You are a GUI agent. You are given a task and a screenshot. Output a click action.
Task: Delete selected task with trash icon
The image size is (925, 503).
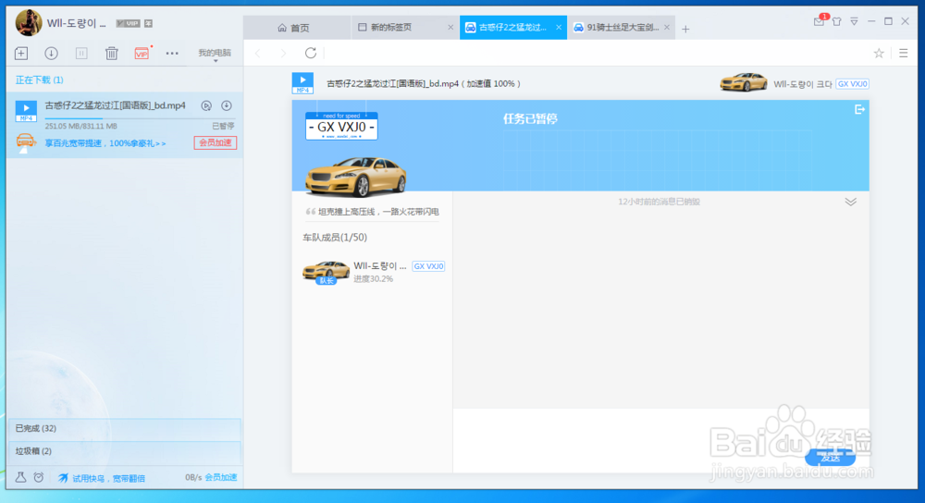[112, 53]
